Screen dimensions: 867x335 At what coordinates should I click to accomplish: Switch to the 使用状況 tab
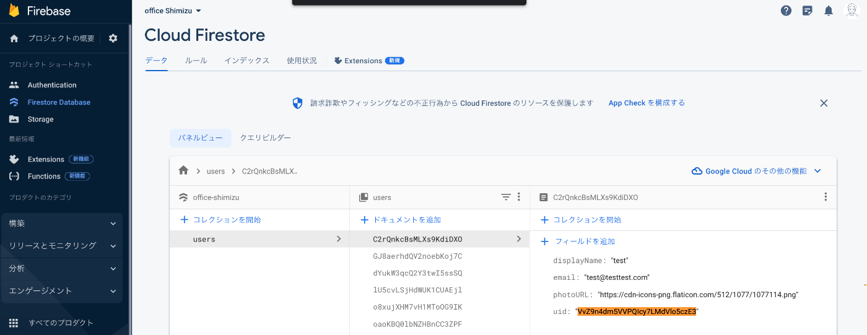click(x=302, y=61)
